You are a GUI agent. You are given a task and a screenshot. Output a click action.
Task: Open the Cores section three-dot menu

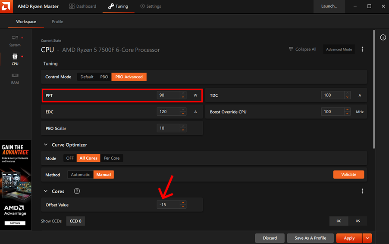click(x=362, y=191)
